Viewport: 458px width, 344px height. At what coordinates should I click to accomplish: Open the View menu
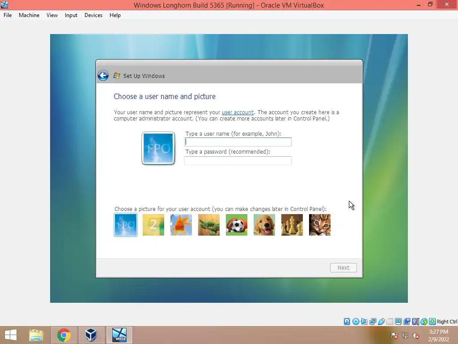[x=52, y=15]
